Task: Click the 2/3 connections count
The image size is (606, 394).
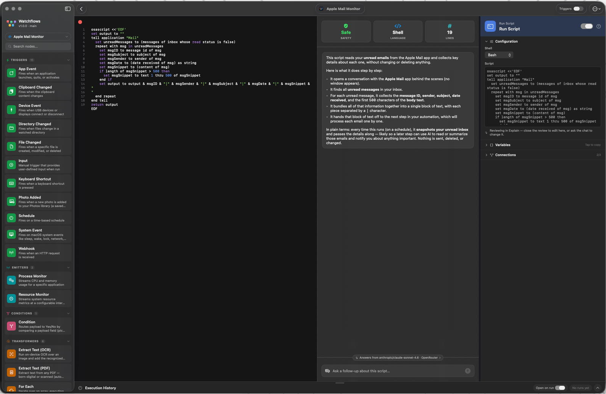Action: pyautogui.click(x=598, y=155)
